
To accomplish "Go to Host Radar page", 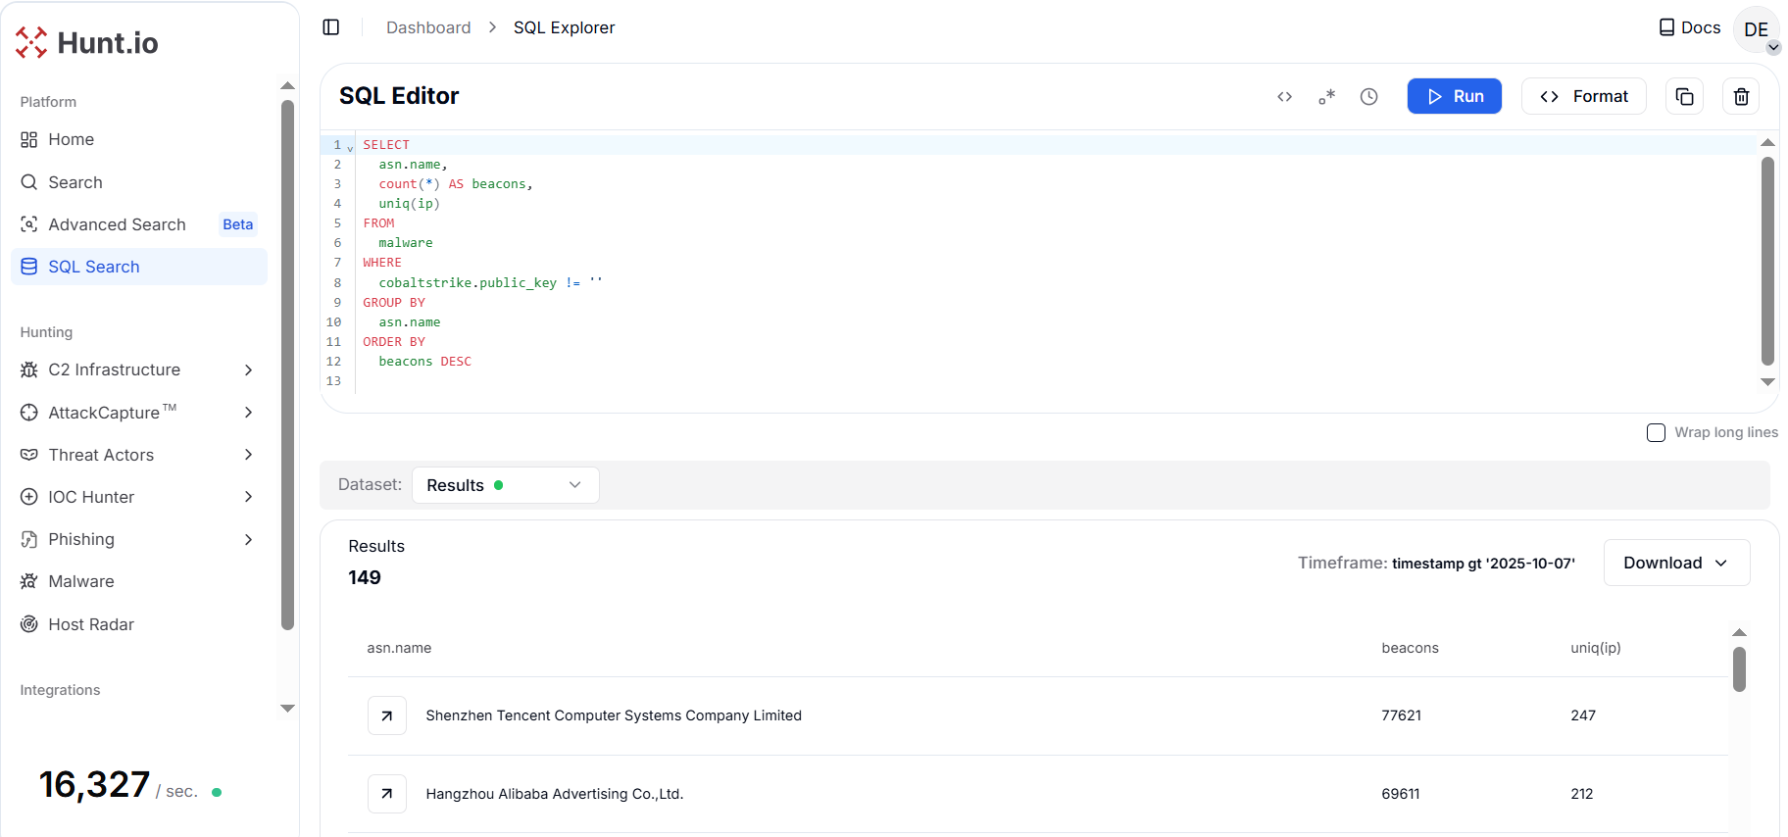I will pos(91,624).
